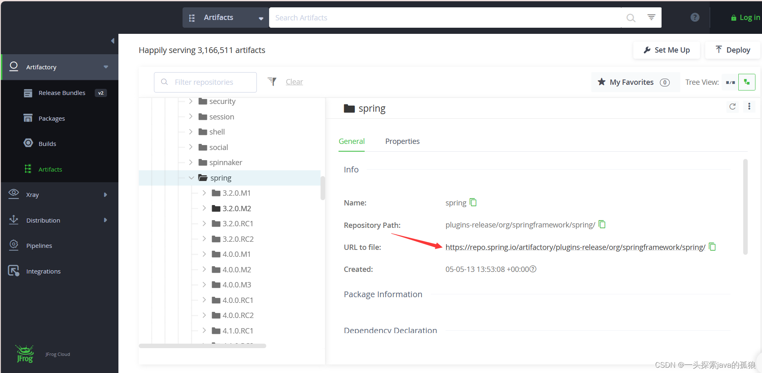This screenshot has width=762, height=373.
Task: Copy the URL to file value
Action: point(712,247)
